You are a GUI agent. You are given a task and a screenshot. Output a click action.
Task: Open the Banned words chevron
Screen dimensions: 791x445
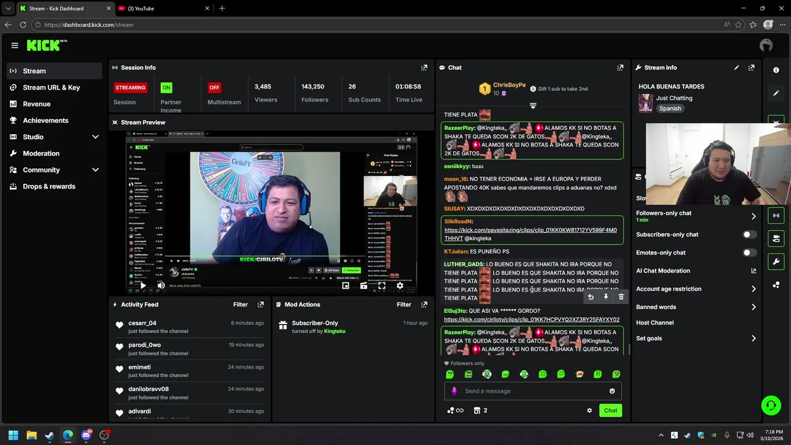pos(753,307)
